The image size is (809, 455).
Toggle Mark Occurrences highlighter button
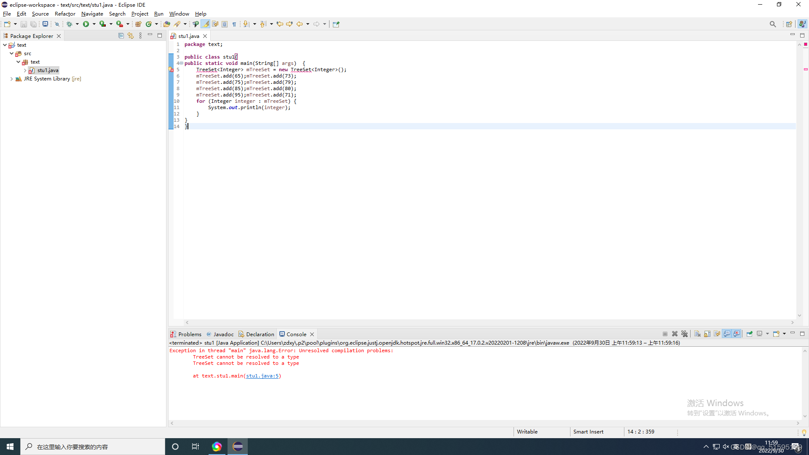pos(205,24)
